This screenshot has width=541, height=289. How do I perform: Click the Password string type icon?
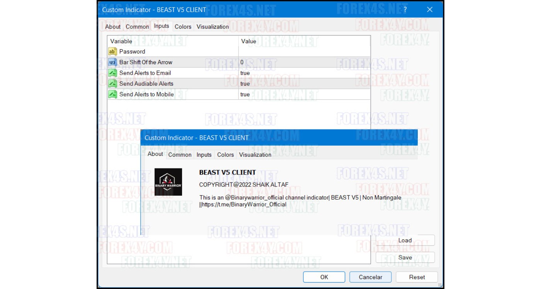coord(112,52)
